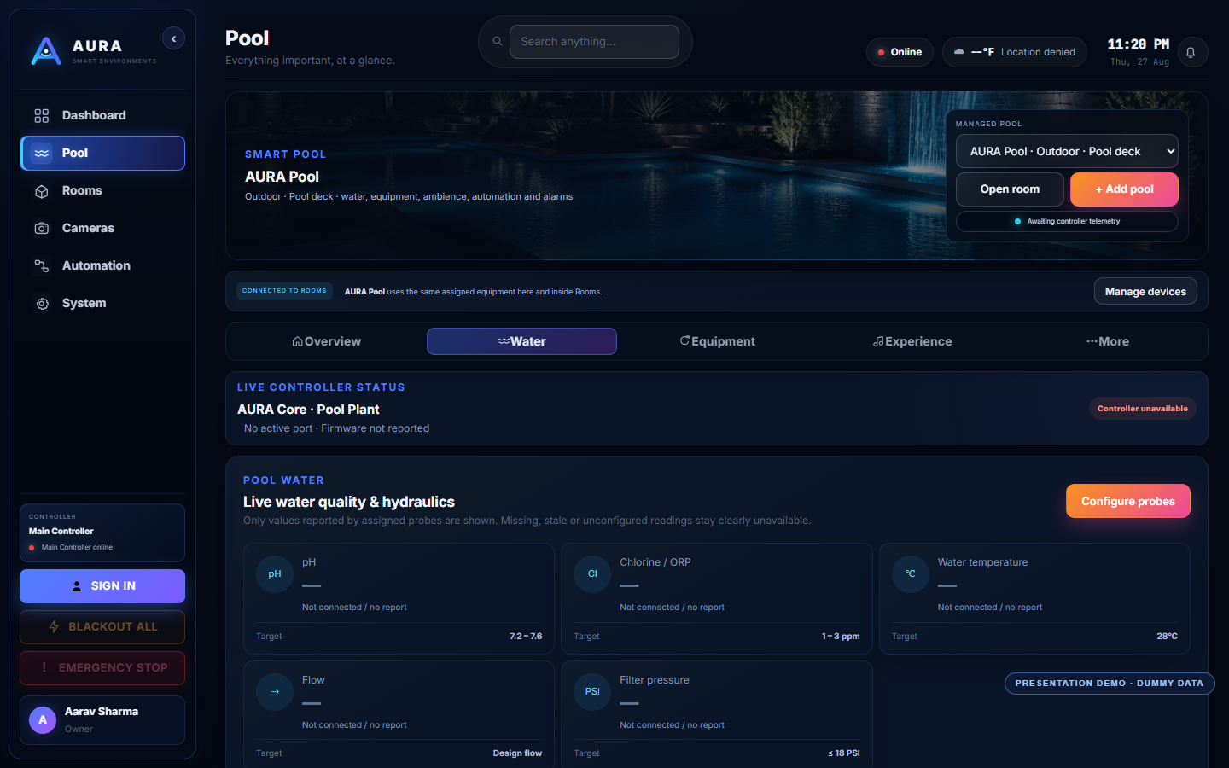Image resolution: width=1229 pixels, height=768 pixels.
Task: Click the Water temperature °C icon
Action: (x=911, y=574)
